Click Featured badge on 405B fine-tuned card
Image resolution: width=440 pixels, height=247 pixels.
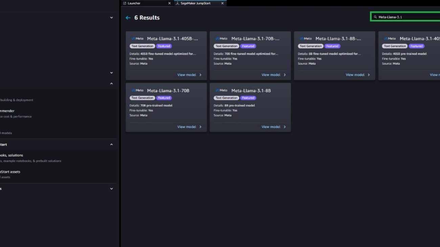pos(164,46)
